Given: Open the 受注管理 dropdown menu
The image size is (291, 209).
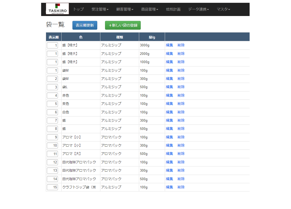Looking at the screenshot, I should [100, 9].
